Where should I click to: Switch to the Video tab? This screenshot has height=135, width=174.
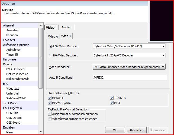(50, 28)
